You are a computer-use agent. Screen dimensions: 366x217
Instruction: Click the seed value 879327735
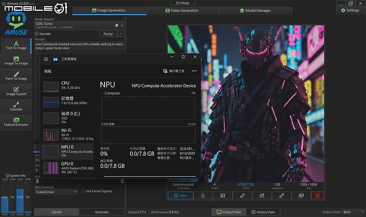pos(246,184)
